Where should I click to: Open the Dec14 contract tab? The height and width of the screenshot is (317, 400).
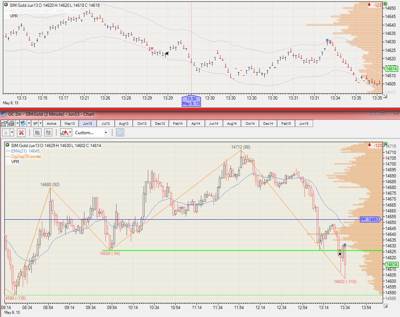tap(268, 124)
